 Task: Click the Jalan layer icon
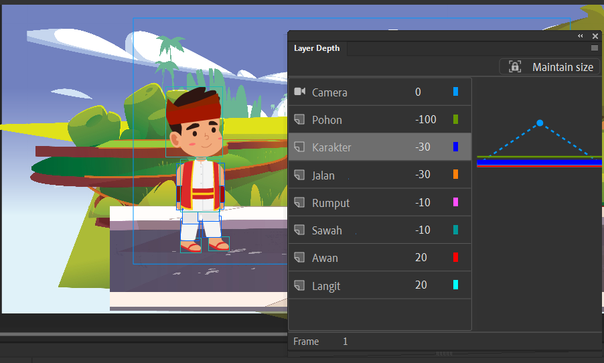tap(299, 175)
